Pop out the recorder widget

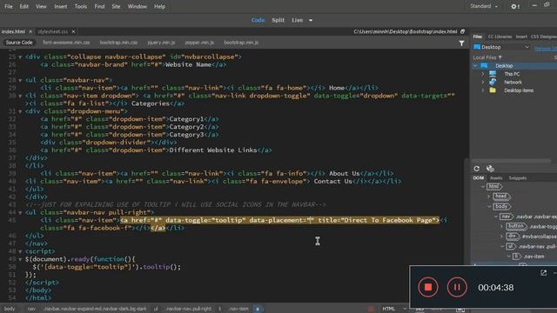coord(543,272)
